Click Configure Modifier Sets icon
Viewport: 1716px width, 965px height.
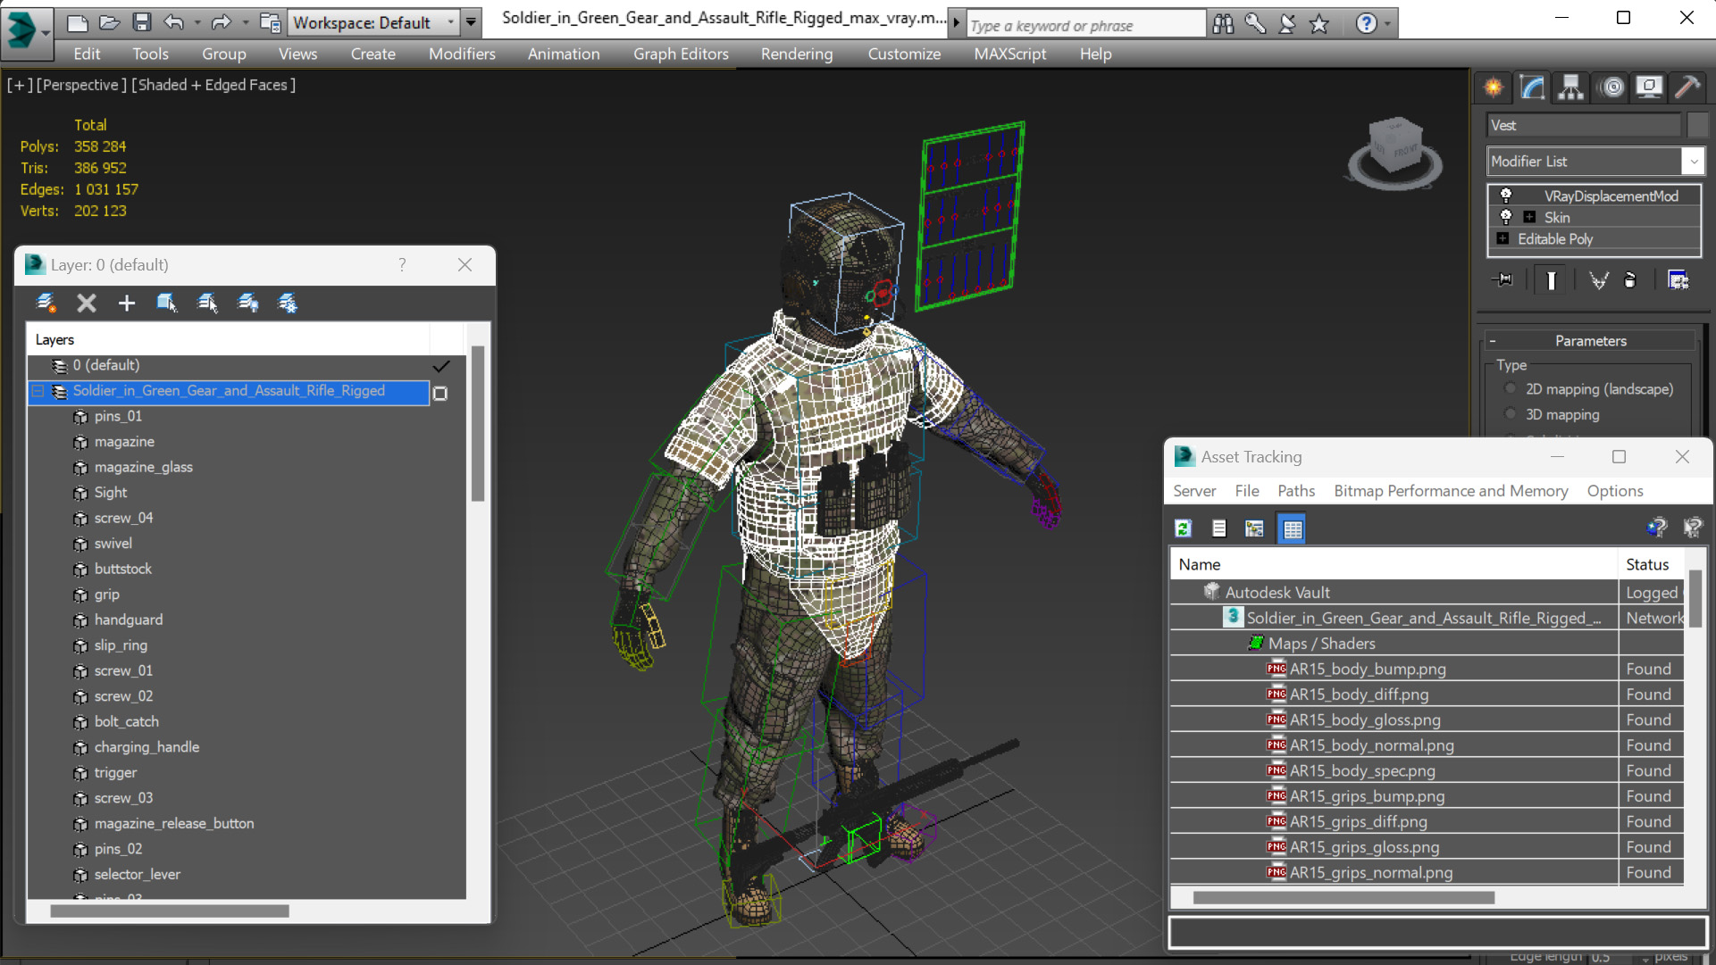[x=1678, y=280]
